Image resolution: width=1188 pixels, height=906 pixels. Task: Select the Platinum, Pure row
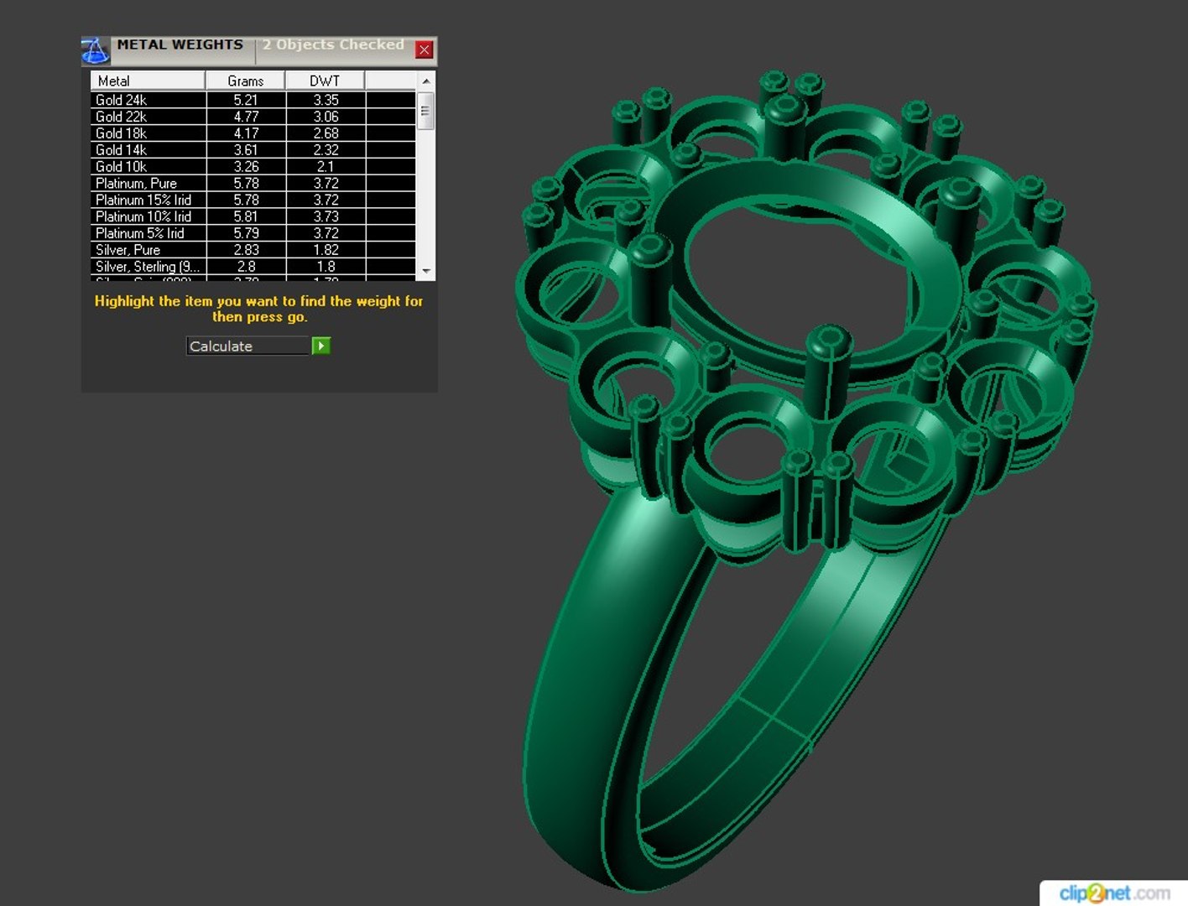point(253,183)
